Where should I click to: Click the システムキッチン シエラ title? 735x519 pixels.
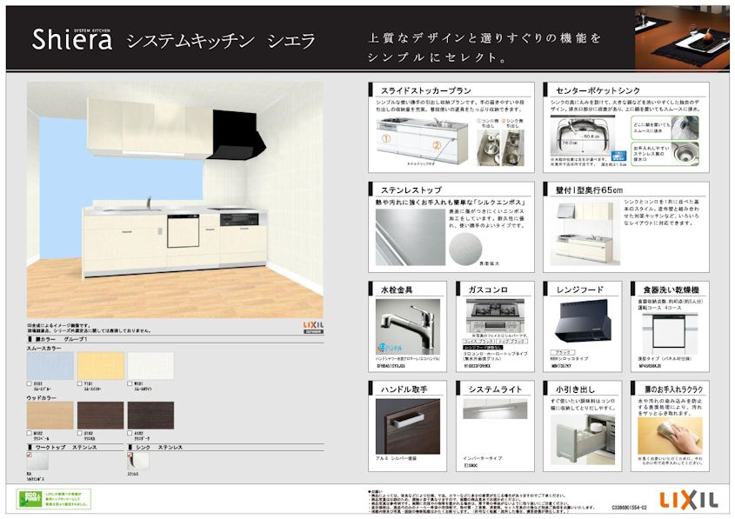click(221, 41)
